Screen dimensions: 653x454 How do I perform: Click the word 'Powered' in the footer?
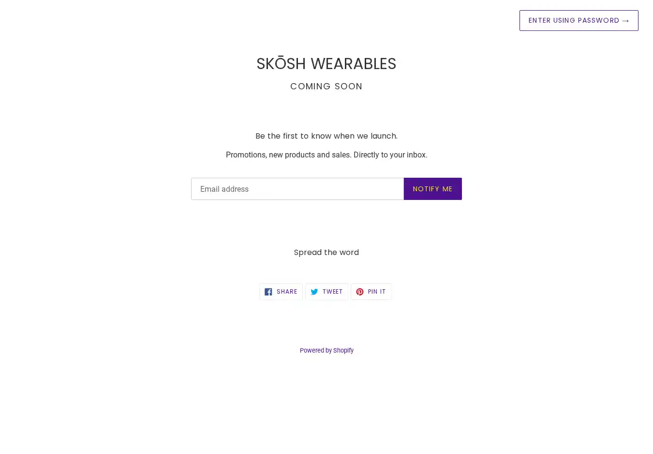312,351
